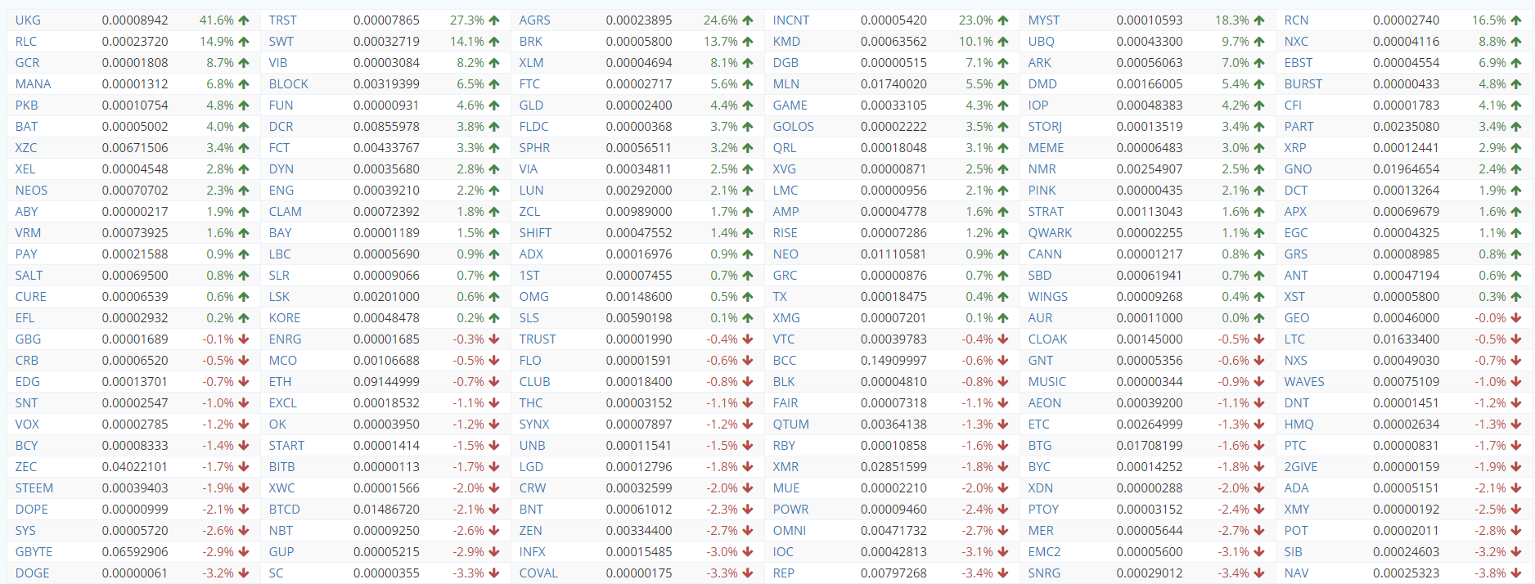Click the GNO price 0.01964654
The height and width of the screenshot is (584, 1535).
click(1407, 169)
